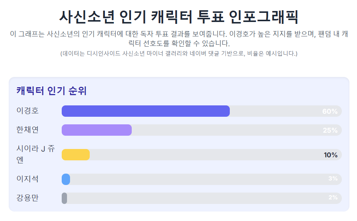Click the yellow filled bar for 시이라 J 쥬엔

[x=76, y=155]
